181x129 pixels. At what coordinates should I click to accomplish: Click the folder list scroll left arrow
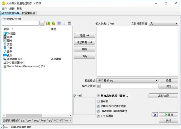pyautogui.click(x=4, y=115)
